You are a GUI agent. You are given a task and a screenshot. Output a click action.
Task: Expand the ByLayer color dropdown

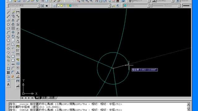pyautogui.click(x=148, y=6)
